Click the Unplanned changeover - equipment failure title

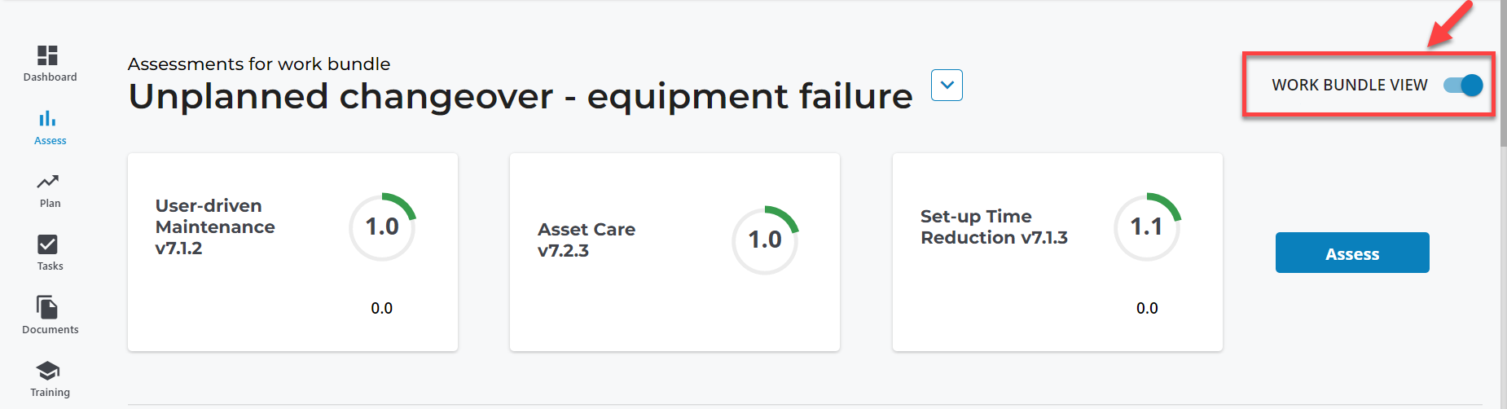(x=521, y=96)
